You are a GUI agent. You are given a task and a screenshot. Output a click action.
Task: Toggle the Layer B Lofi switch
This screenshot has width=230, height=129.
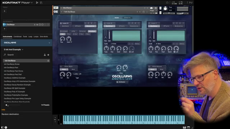click(x=130, y=52)
